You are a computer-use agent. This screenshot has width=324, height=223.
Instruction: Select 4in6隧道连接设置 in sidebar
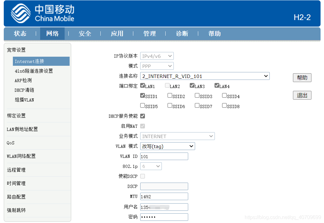34,71
